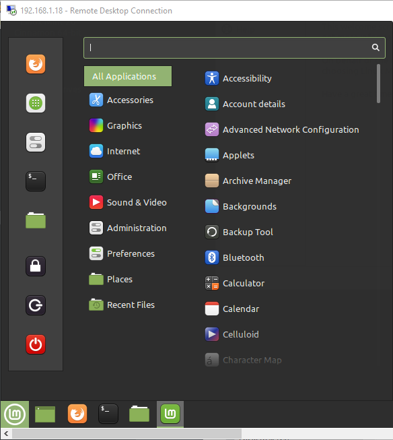The height and width of the screenshot is (440, 393).
Task: Click the Backgrounds app icon
Action: pos(212,207)
